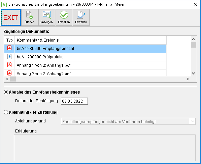Click Erstellen icon with signature pen
Image resolution: width=201 pixels, height=164 pixels.
coord(81,17)
